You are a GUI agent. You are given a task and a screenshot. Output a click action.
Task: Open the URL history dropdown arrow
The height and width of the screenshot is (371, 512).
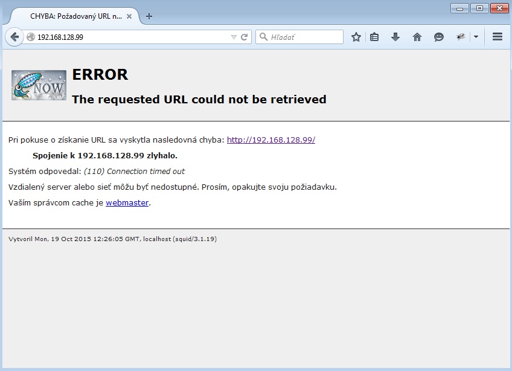point(234,37)
